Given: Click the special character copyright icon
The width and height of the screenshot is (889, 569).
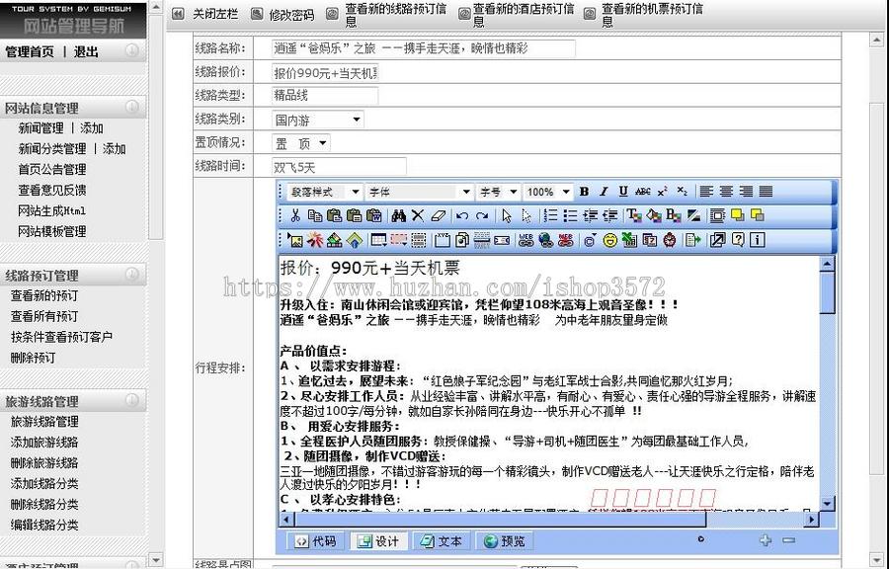Looking at the screenshot, I should [590, 240].
